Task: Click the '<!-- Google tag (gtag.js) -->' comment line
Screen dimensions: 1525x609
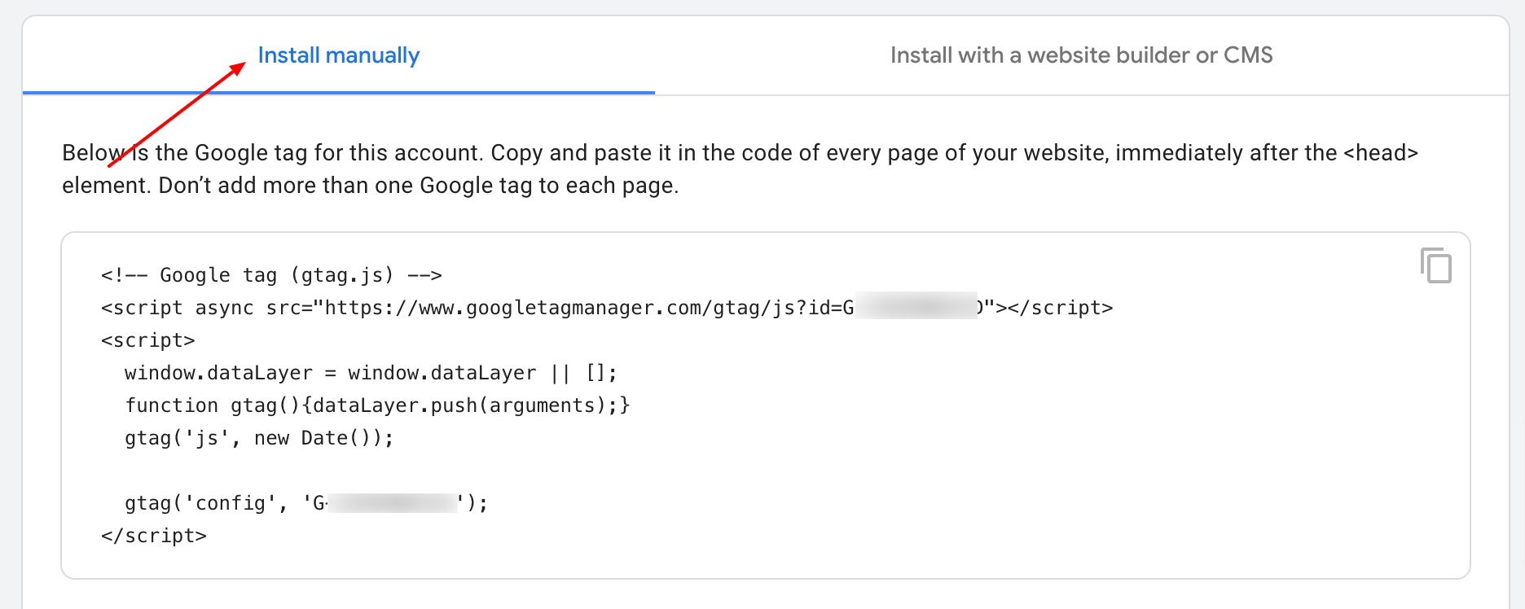Action: 271,275
